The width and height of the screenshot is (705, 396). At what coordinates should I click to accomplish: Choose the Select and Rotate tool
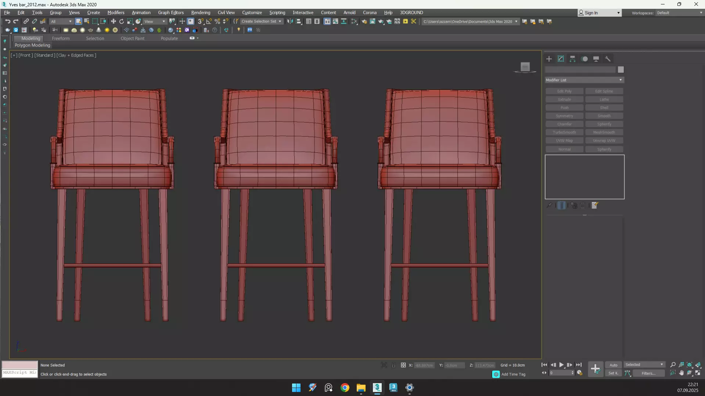[x=122, y=21]
